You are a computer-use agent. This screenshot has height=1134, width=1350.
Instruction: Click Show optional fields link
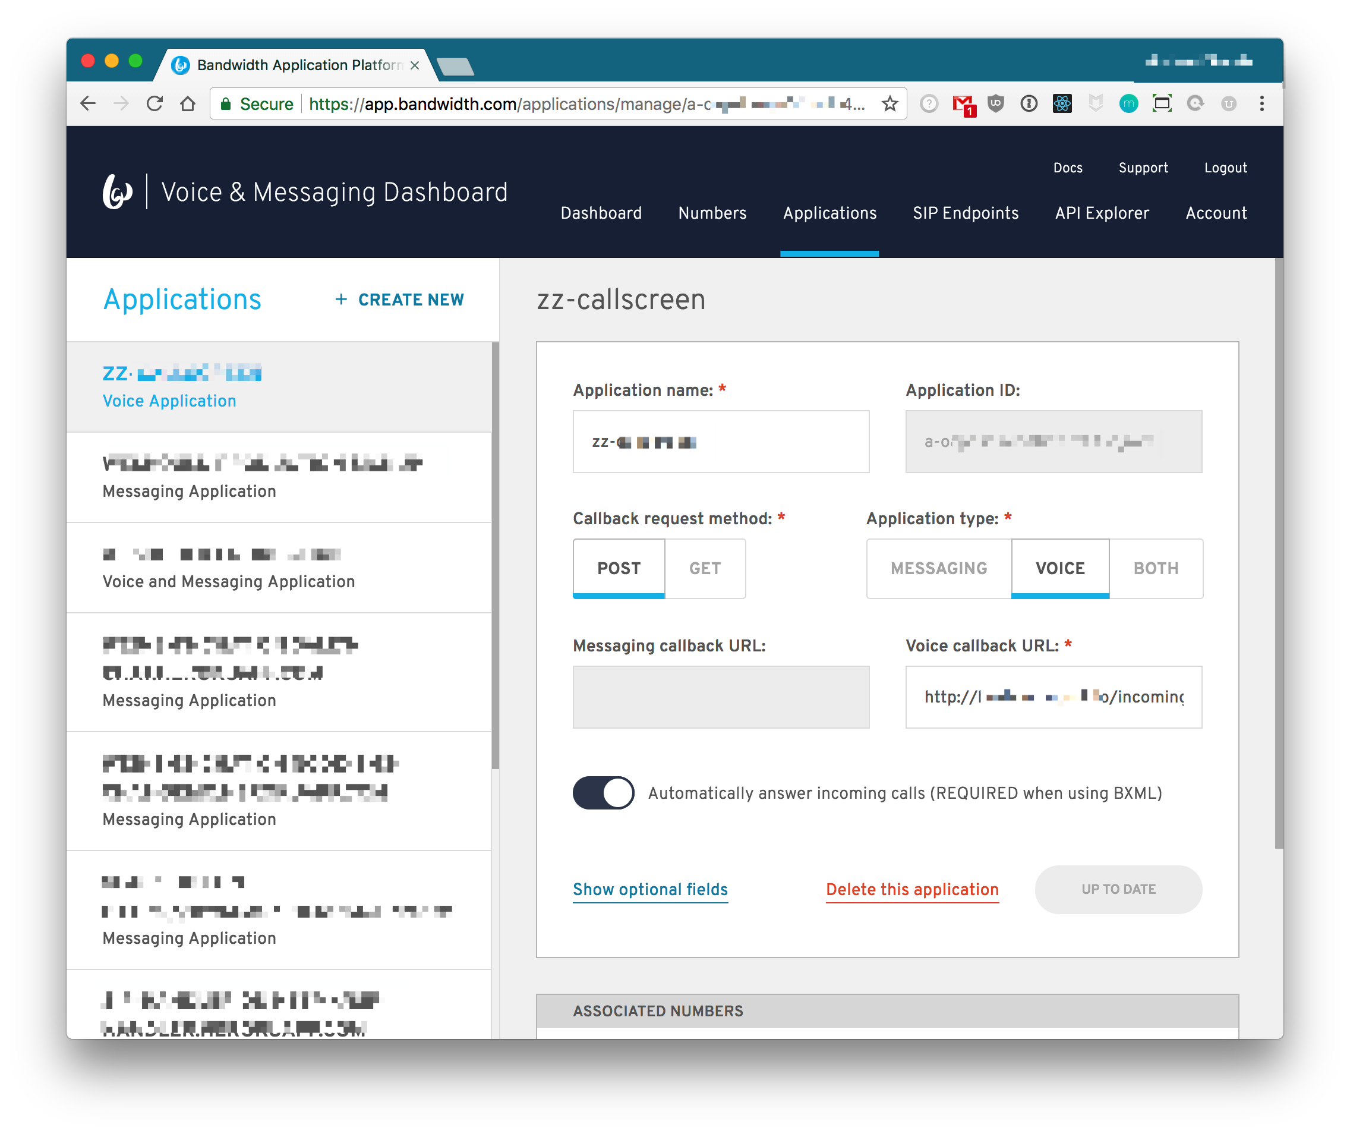click(650, 890)
